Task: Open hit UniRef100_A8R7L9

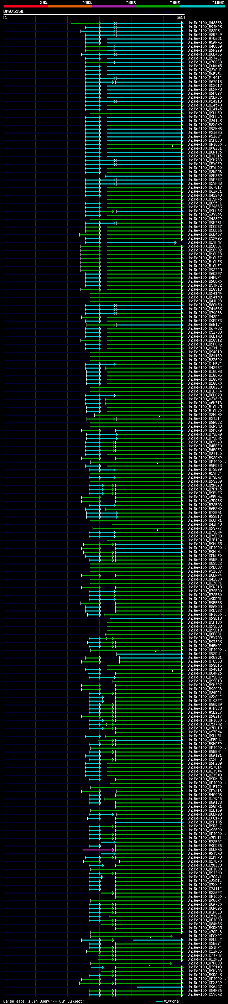Action: (204, 35)
